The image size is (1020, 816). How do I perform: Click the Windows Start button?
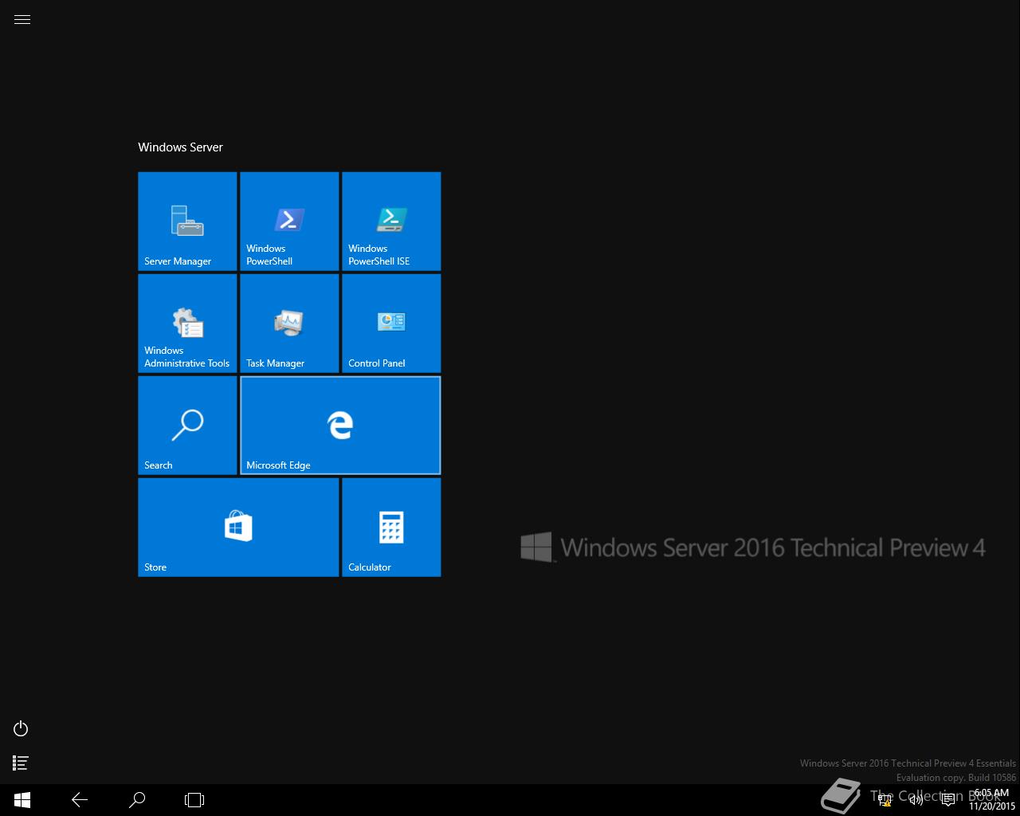pos(22,800)
